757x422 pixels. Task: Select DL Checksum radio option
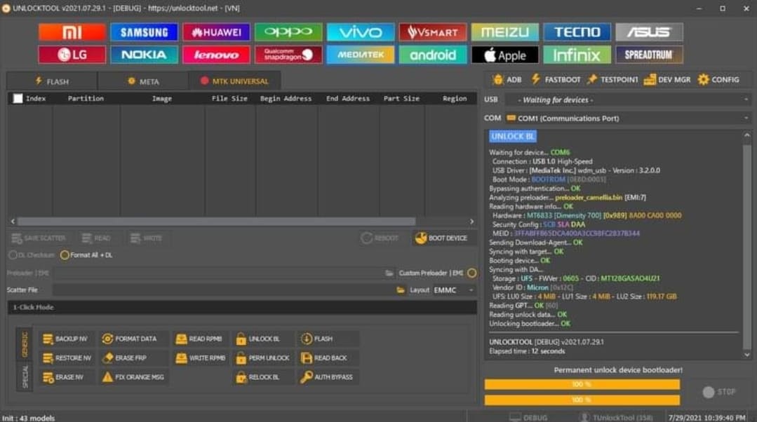32,255
